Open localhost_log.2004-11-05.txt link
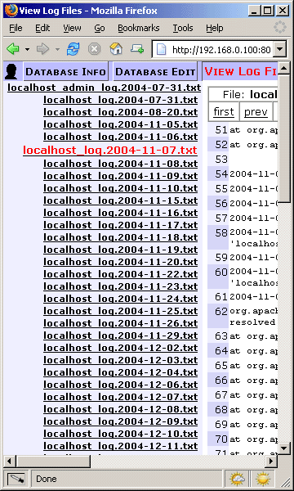This screenshot has width=294, height=491. pyautogui.click(x=121, y=124)
